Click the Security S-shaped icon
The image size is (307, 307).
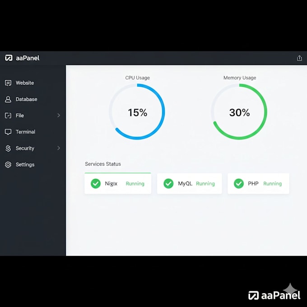pos(8,148)
